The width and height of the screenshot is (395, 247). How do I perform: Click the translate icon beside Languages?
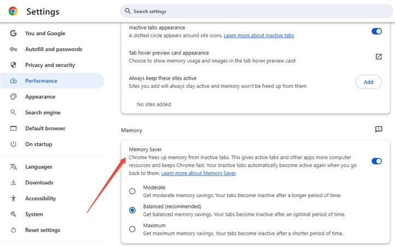(13, 167)
